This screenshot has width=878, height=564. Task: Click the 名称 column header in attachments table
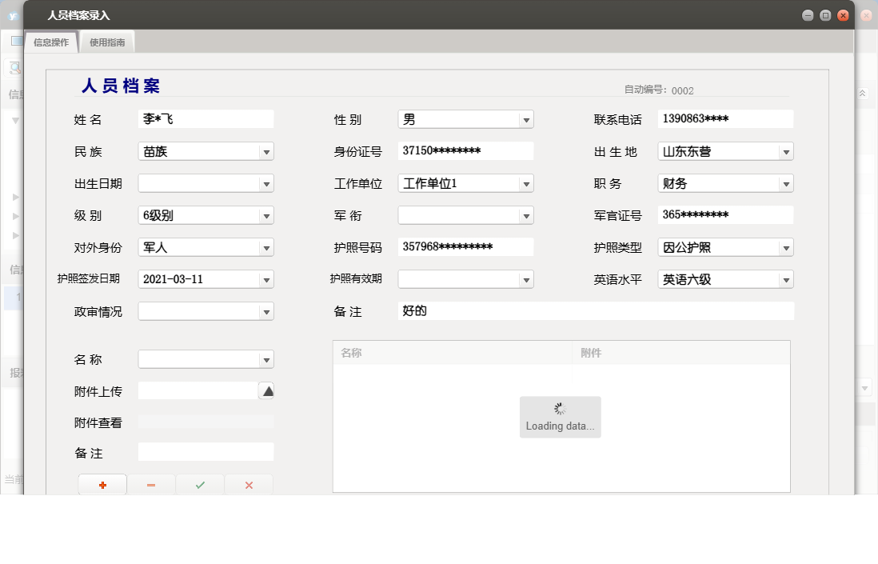pyautogui.click(x=452, y=353)
